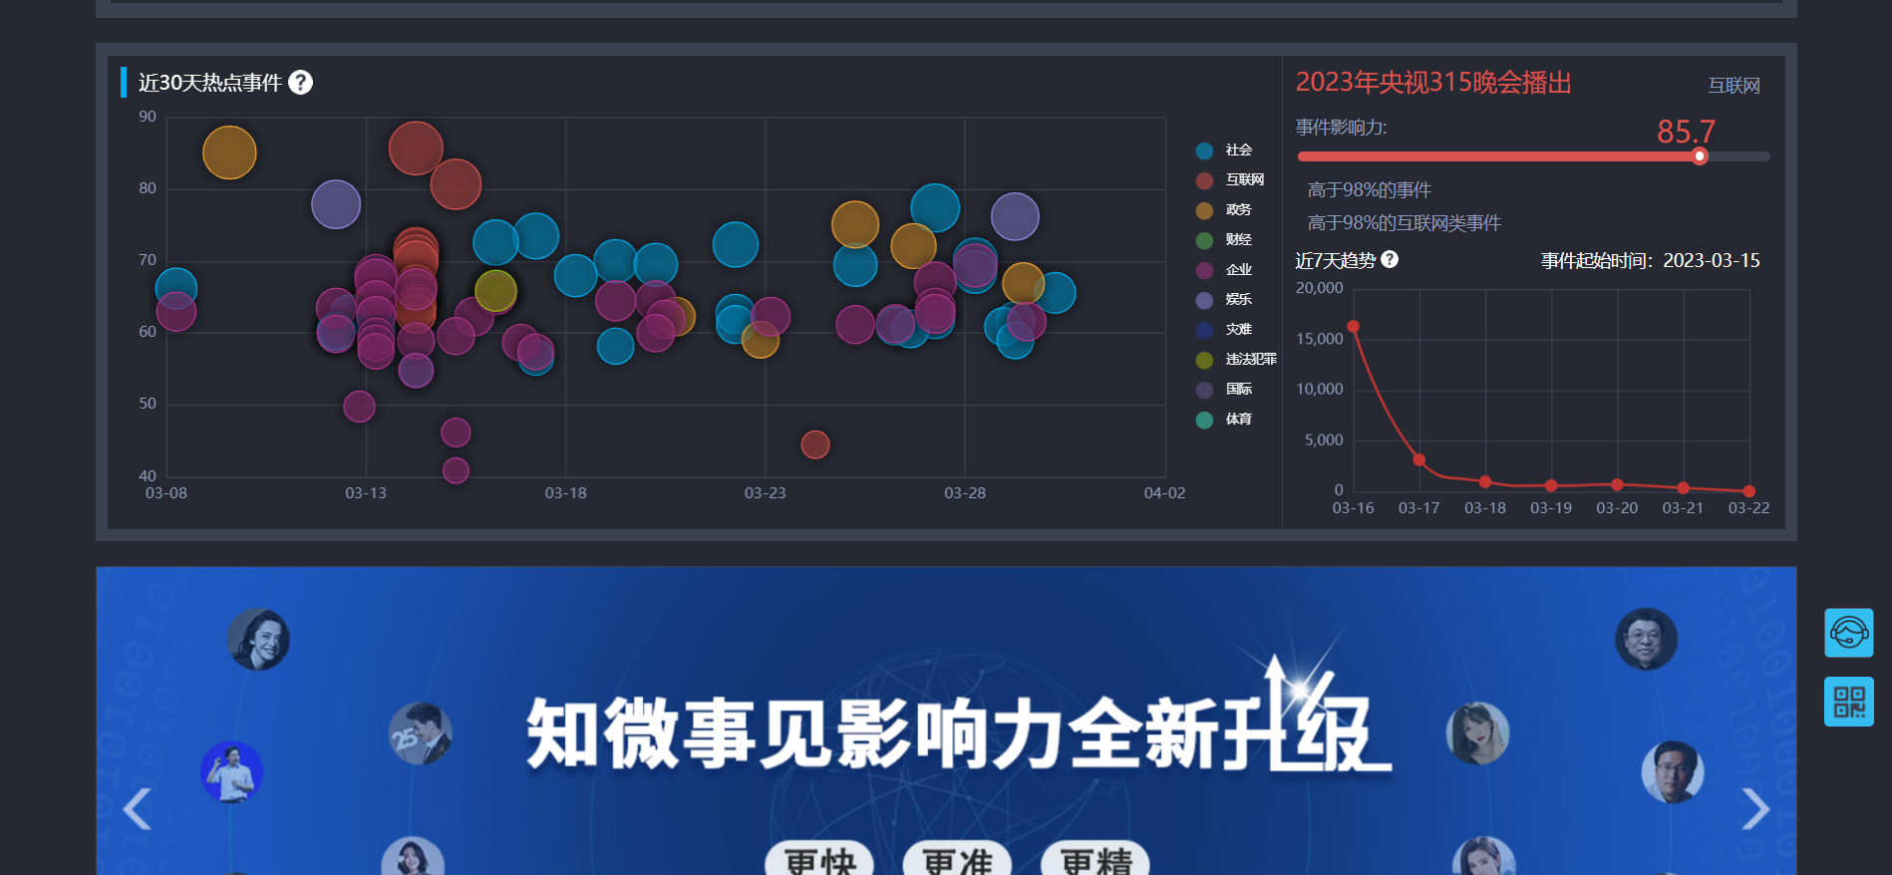Toggle 财经 series in chart legend
Viewport: 1892px width, 875px height.
coord(1224,240)
